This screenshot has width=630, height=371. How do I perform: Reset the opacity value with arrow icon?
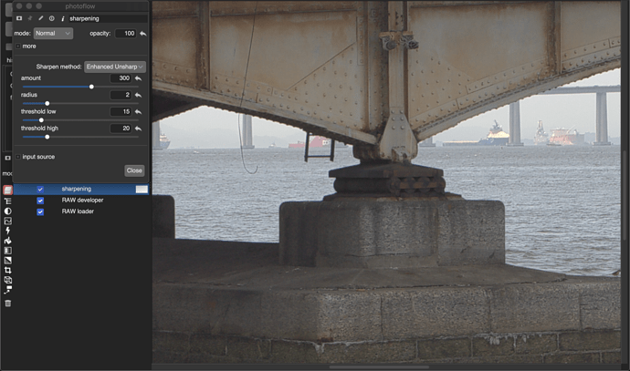tap(143, 34)
